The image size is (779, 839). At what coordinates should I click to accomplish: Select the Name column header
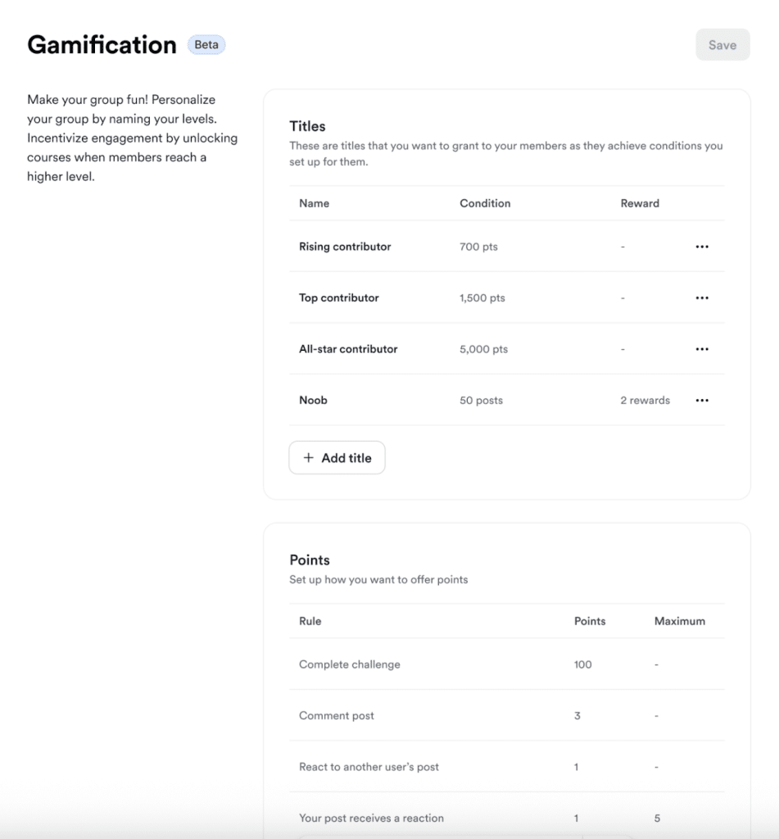pos(313,203)
